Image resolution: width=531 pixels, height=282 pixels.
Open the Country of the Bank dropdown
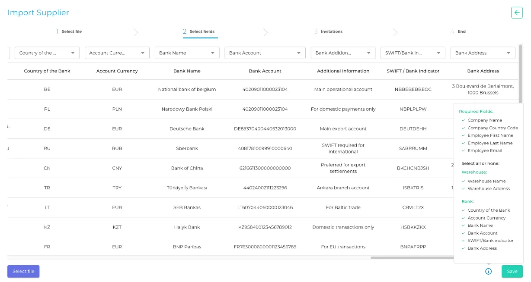(47, 53)
